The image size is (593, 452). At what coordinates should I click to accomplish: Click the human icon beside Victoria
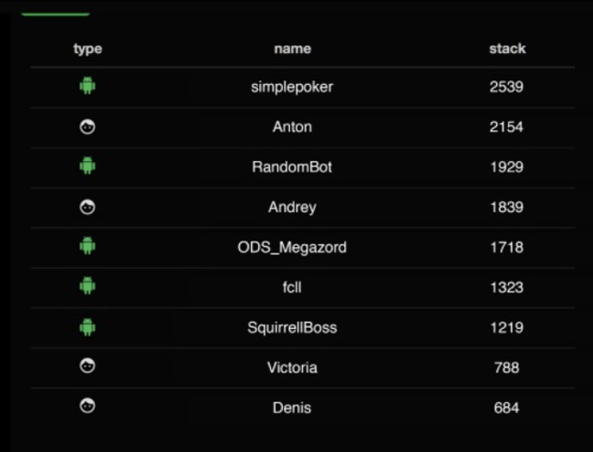(x=88, y=366)
